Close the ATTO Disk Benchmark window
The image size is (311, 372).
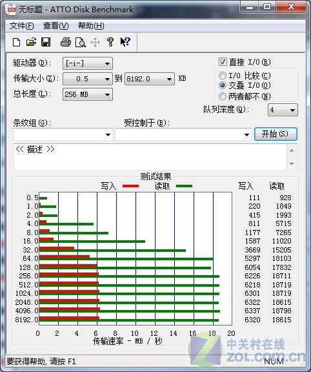pyautogui.click(x=291, y=6)
